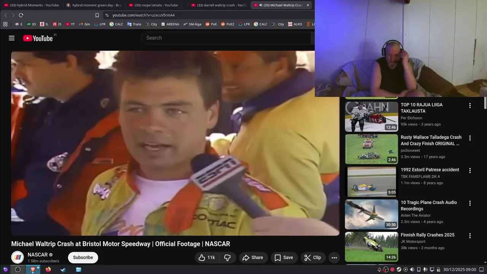Open the Trans bookmark

(134, 24)
